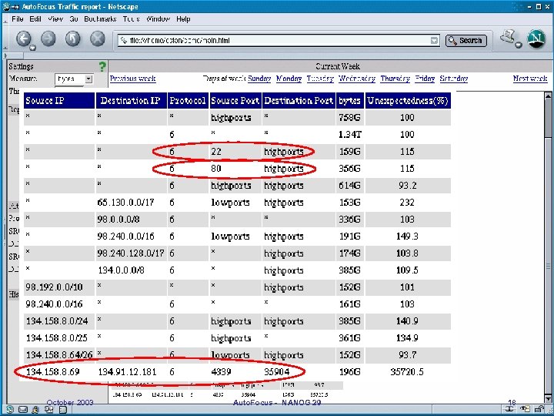
Task: Click the Source Port column header
Action: click(x=235, y=101)
